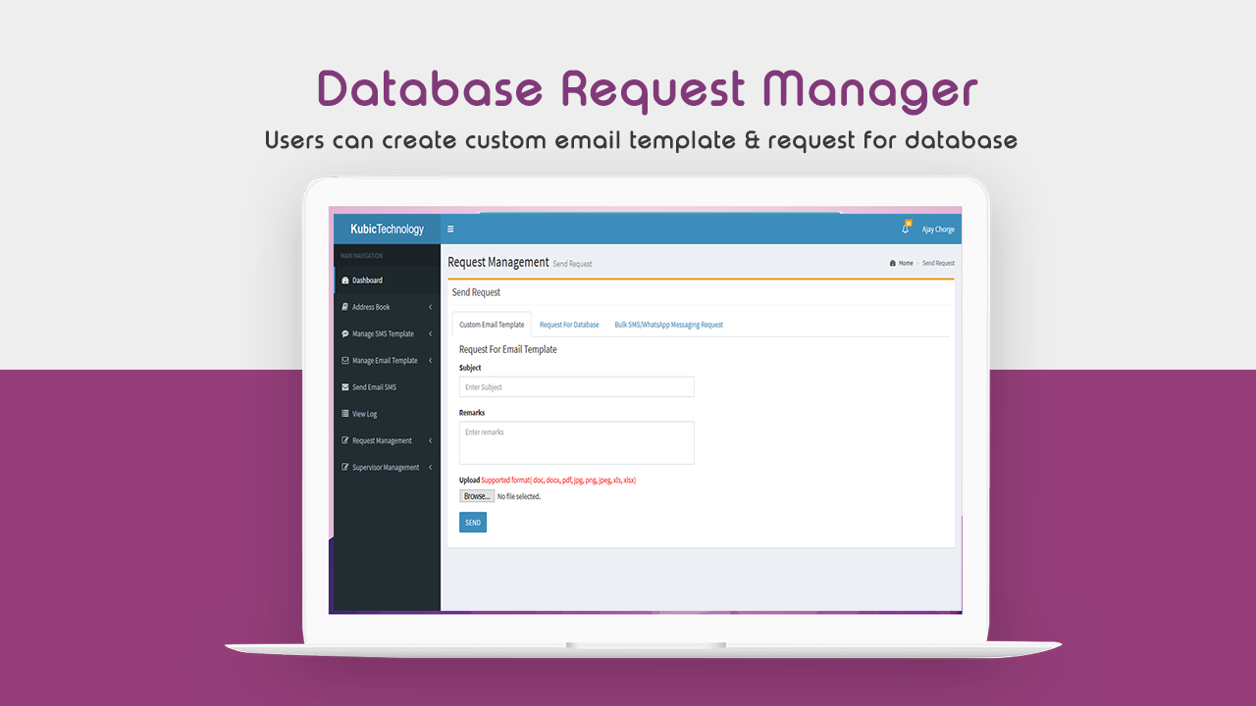Click the Home breadcrumb icon
1256x706 pixels.
(893, 263)
